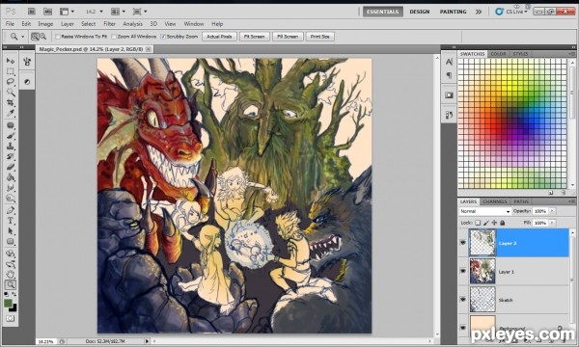
Task: Expand more workspaces chevron
Action: (479, 12)
